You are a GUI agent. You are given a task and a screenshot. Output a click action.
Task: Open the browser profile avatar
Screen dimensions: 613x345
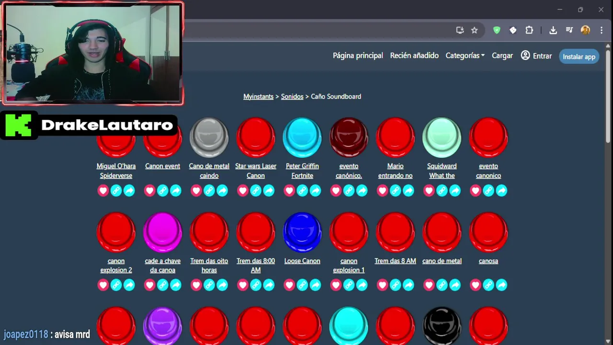(585, 30)
